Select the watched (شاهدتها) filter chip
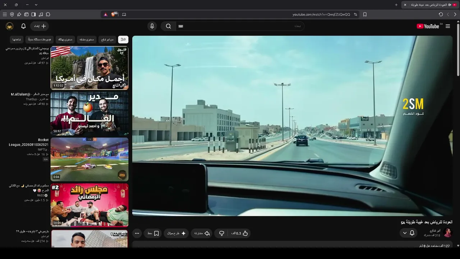 (x=17, y=39)
